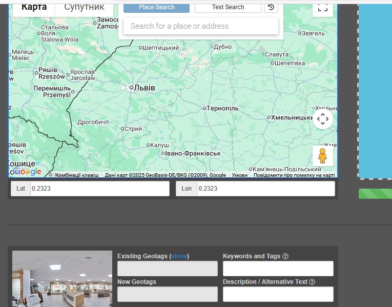Switch to Супутник satellite view
This screenshot has width=392, height=307.
click(x=84, y=8)
